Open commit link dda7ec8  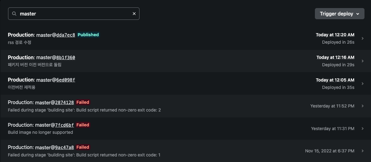pos(65,35)
